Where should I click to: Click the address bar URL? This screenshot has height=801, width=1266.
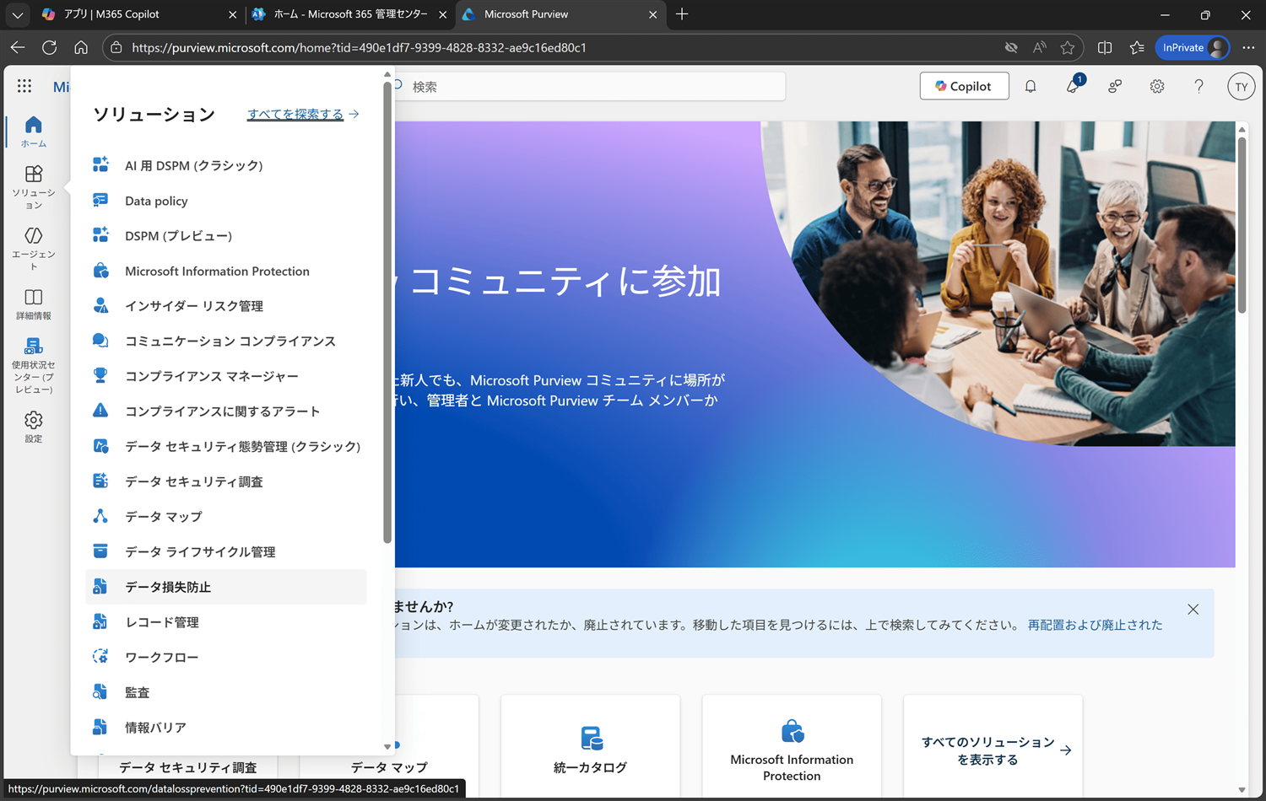pyautogui.click(x=359, y=47)
